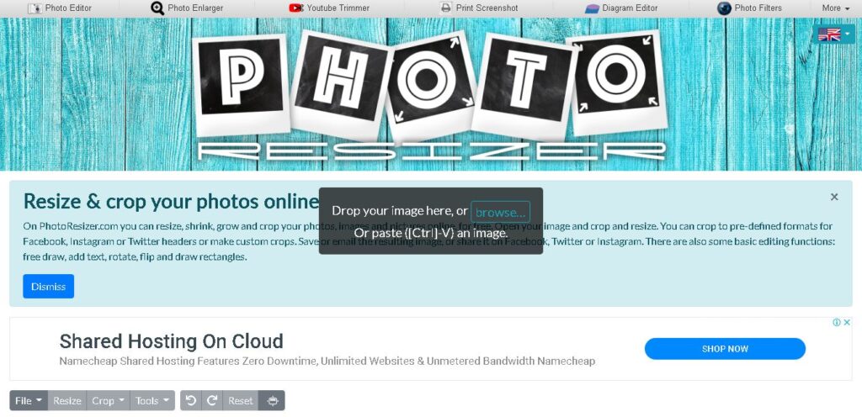Click the SHOP NOW ad button

click(x=725, y=349)
